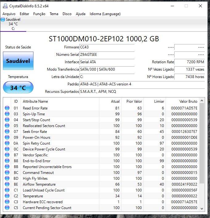Image resolution: width=210 pixels, height=218 pixels.
Task: Click the status circle for Hardware ECC recovered
Action: [7, 202]
